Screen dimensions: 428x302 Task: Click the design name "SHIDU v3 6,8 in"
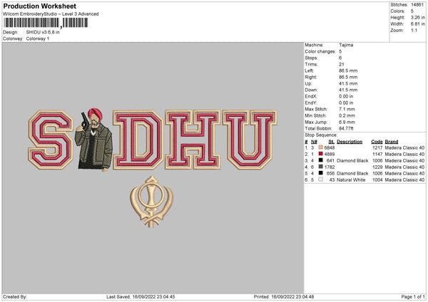[43, 32]
